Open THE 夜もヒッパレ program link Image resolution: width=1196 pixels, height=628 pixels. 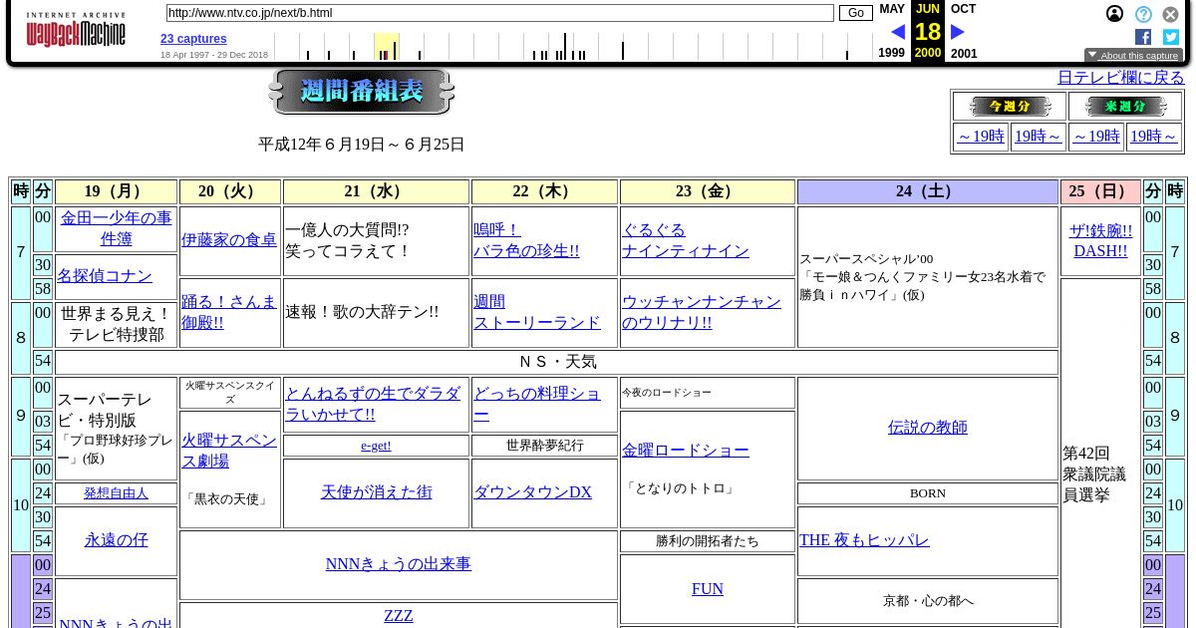tap(864, 540)
